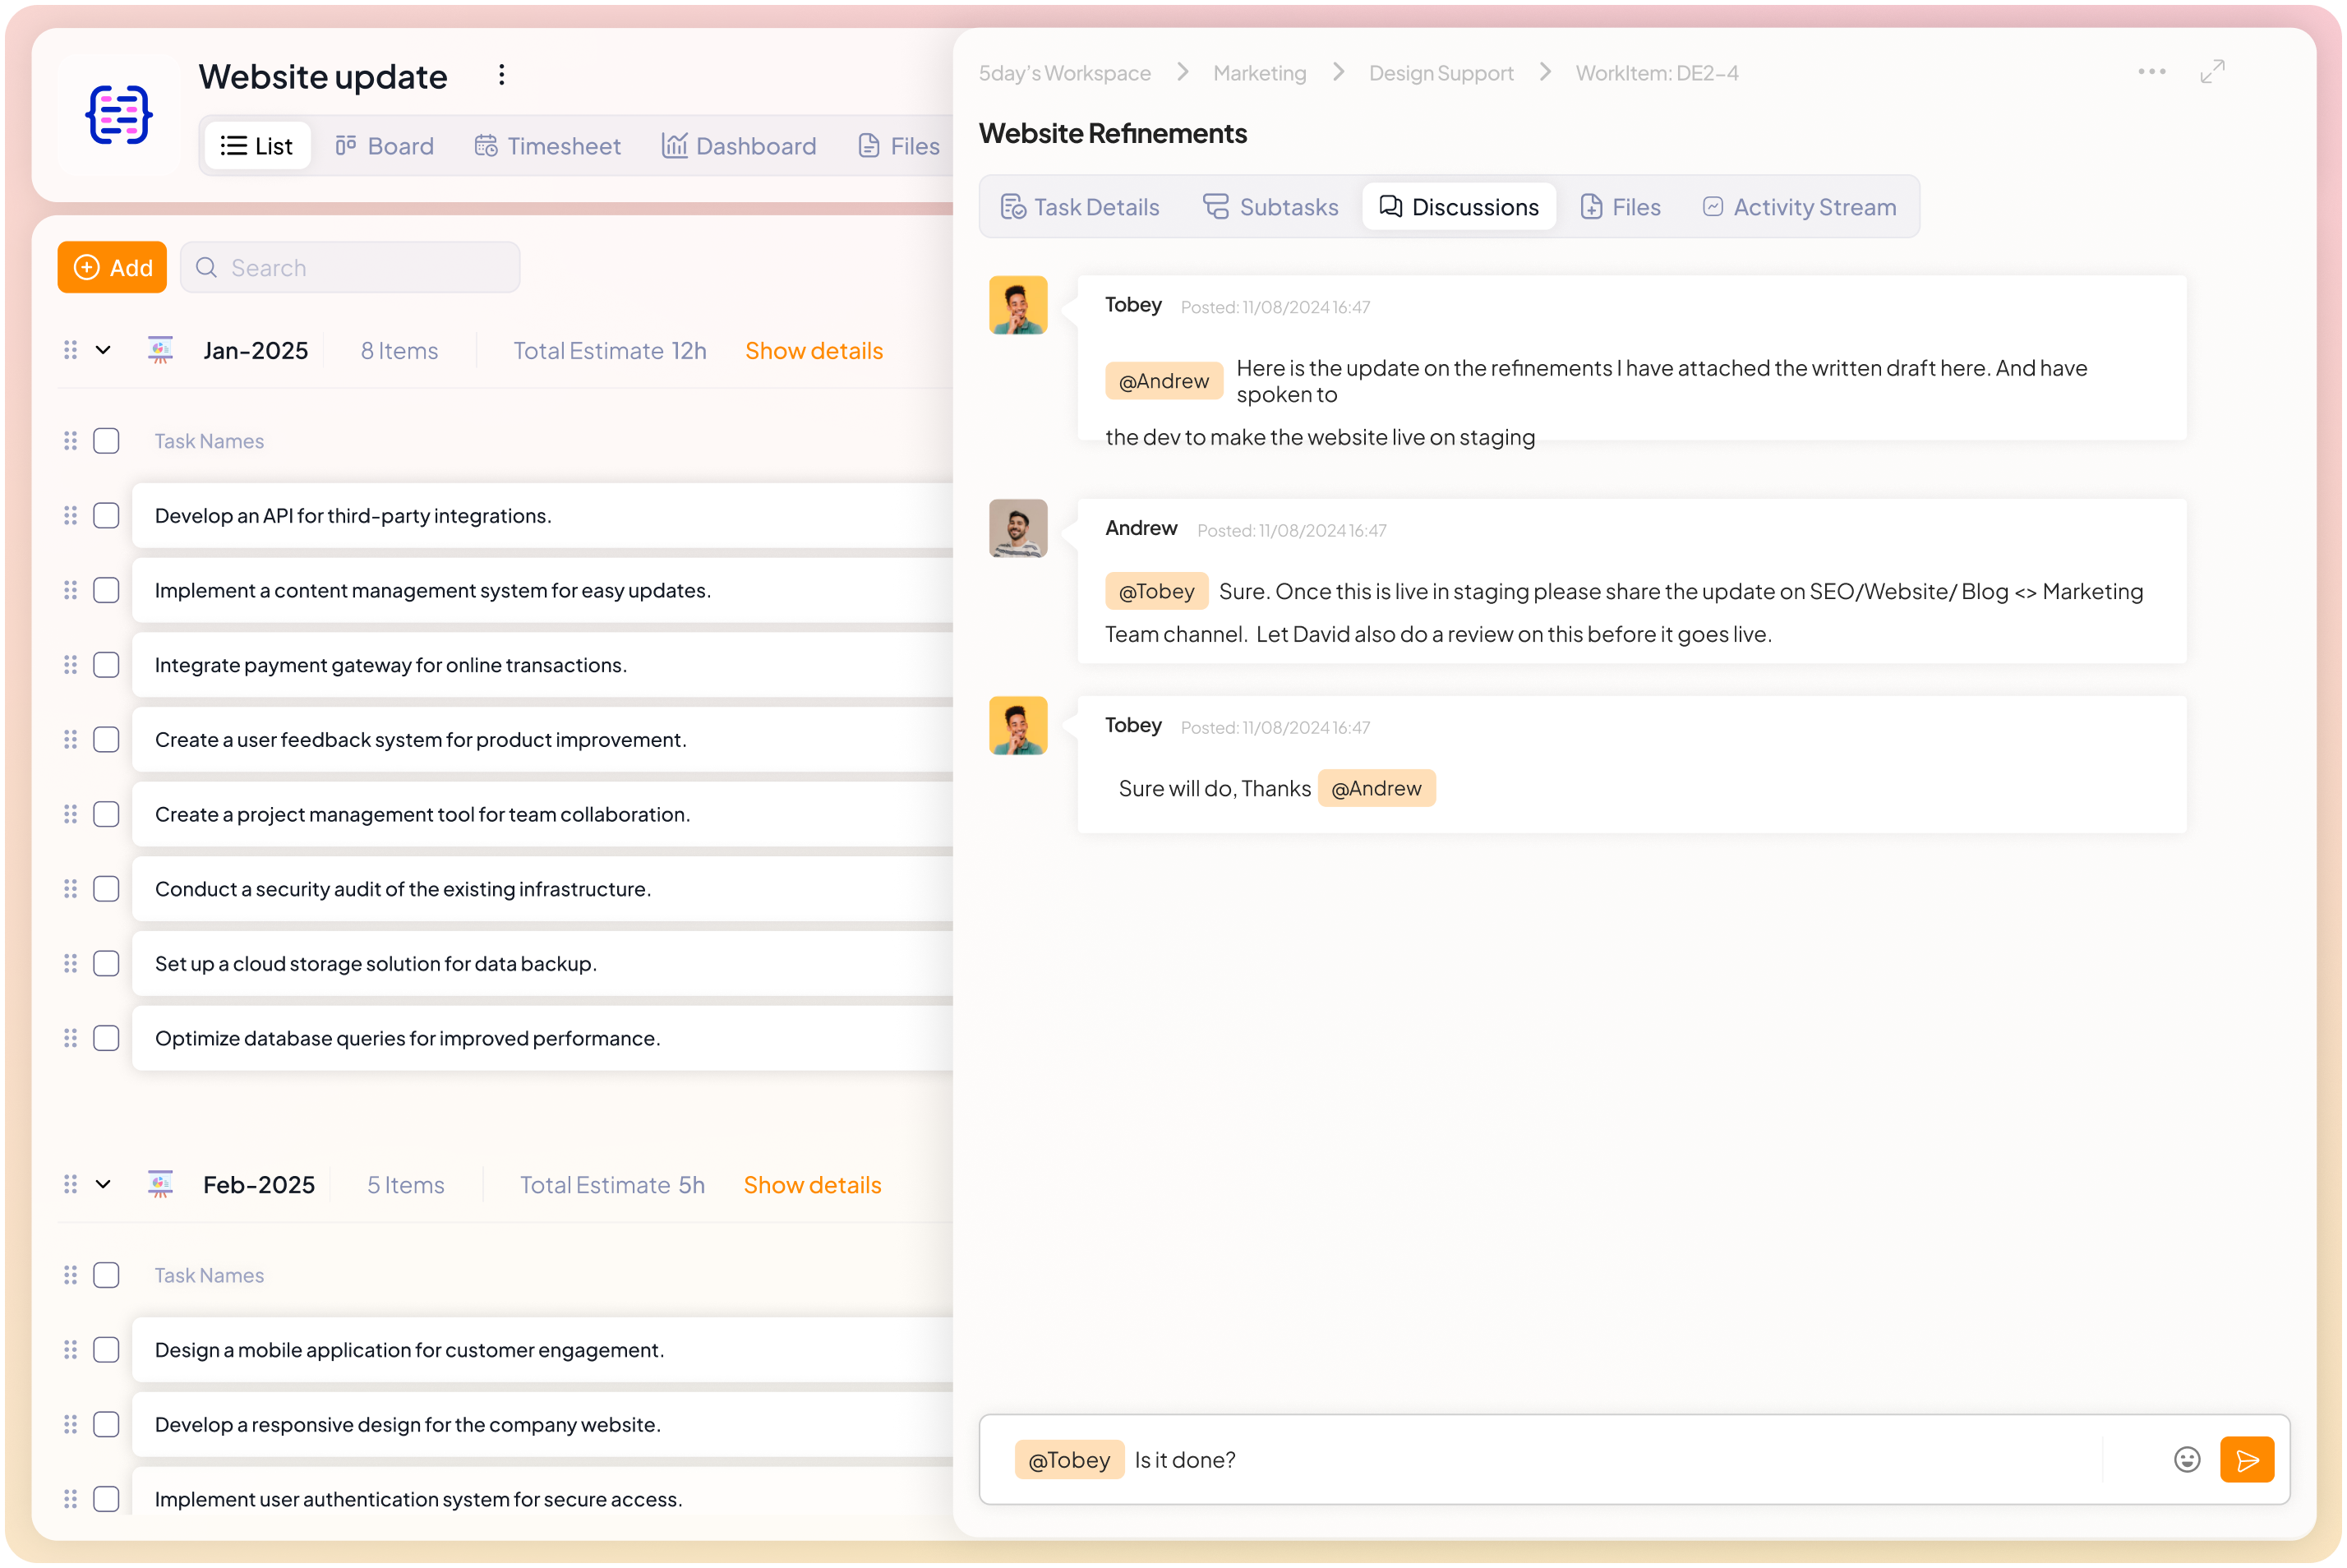Expand the work item panel to full screen
This screenshot has height=1568, width=2347.
(x=2212, y=71)
